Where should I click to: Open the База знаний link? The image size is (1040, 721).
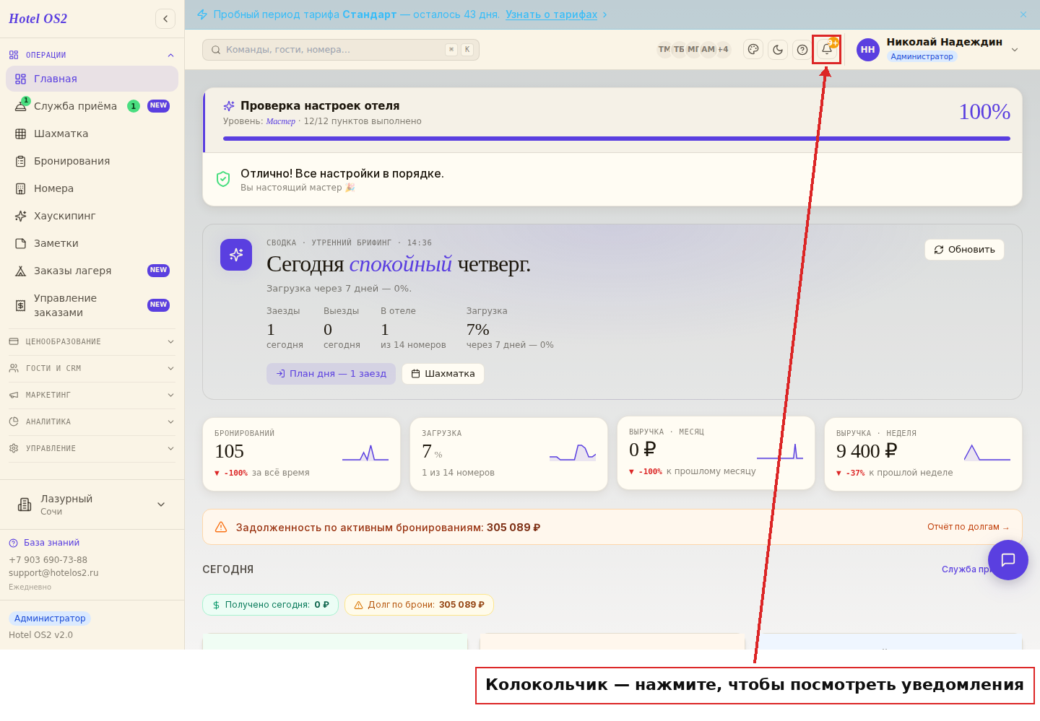(44, 543)
